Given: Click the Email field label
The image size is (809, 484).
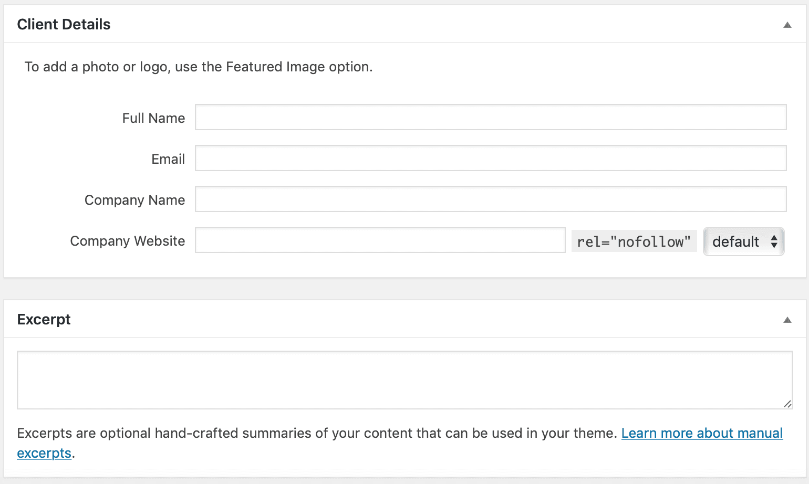Looking at the screenshot, I should [x=168, y=159].
